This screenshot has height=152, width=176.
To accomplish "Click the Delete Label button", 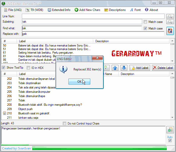I will click(x=163, y=68).
